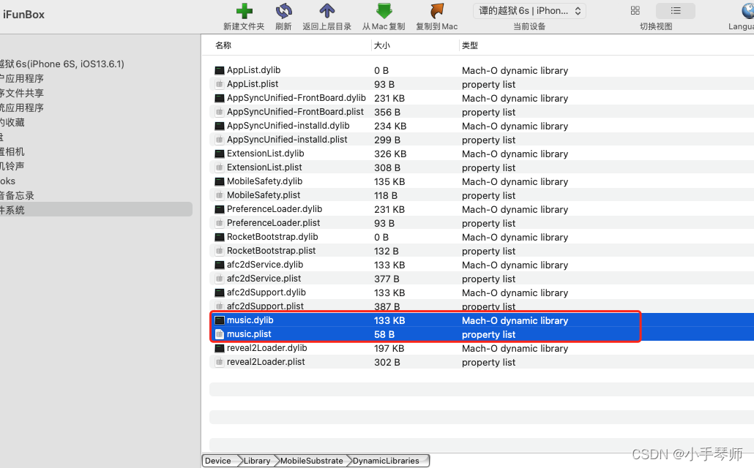Image resolution: width=754 pixels, height=468 pixels.
Task: Click the afc2dSupport.dylib file icon
Action: [x=220, y=293]
